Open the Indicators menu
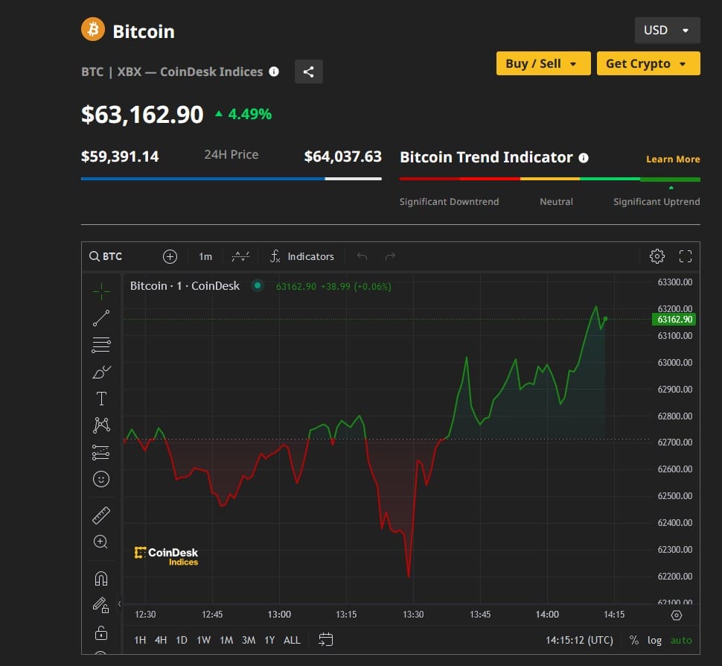 pos(302,256)
